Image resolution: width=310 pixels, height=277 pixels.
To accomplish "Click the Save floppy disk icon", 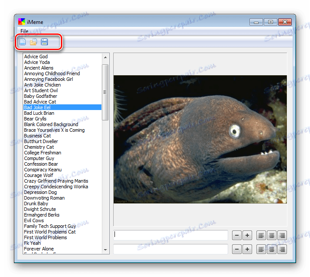I will click(x=44, y=42).
